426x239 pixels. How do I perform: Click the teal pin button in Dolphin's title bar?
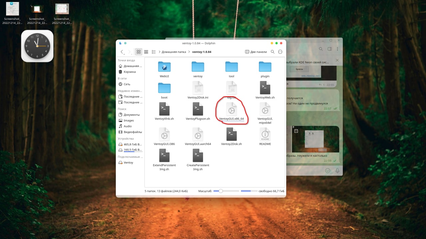(x=125, y=43)
